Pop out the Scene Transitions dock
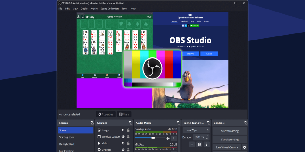Viewport: 305px width, 152px height. tap(209, 123)
